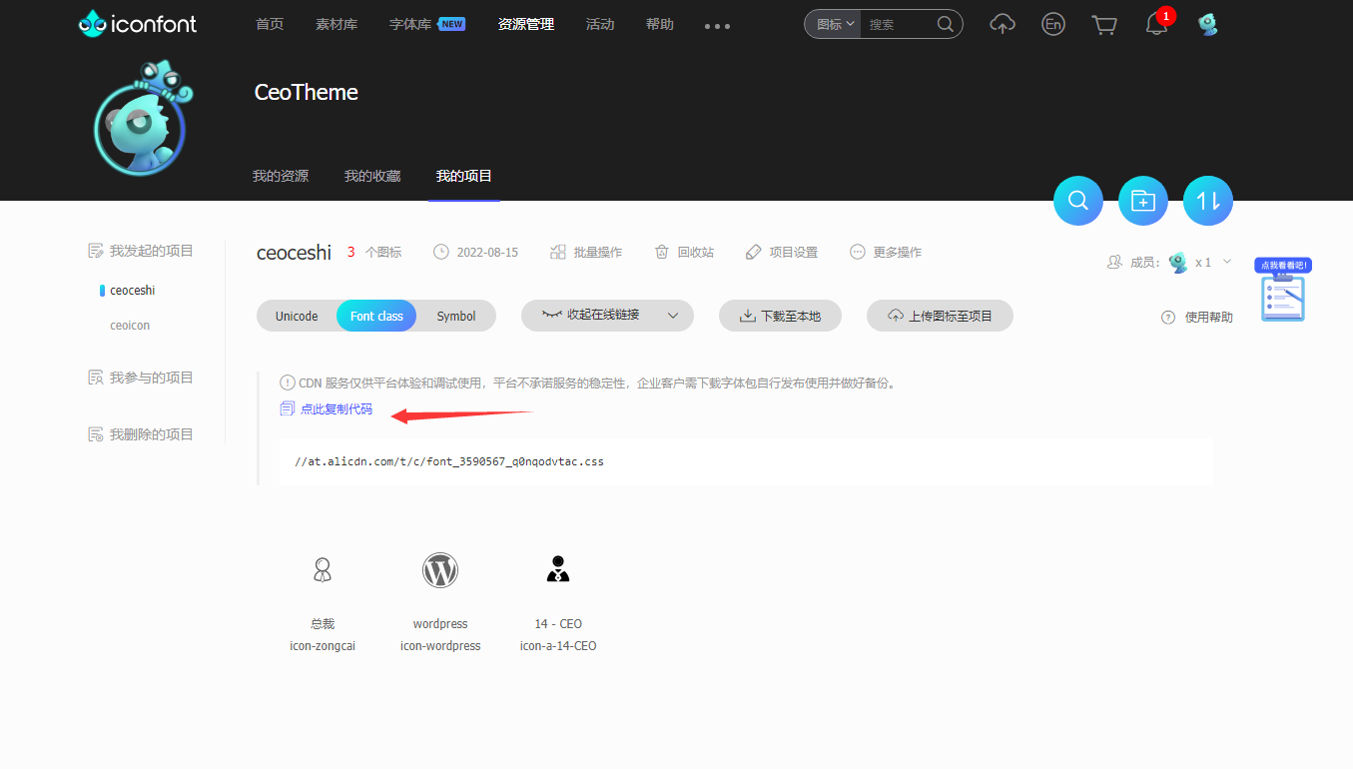Click the CSS link URL text
The image size is (1353, 769).
449,462
